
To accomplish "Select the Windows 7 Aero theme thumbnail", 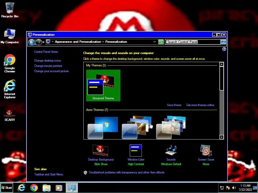I will click(103, 127).
